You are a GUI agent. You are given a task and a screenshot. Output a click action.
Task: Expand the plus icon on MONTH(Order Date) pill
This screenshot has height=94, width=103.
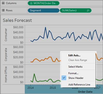pos(31,3)
